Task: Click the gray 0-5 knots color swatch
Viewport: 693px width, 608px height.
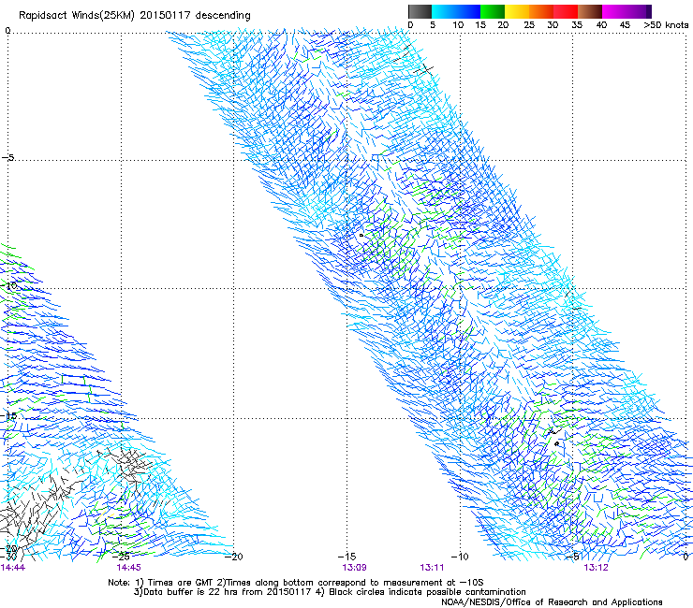Action: pyautogui.click(x=420, y=11)
